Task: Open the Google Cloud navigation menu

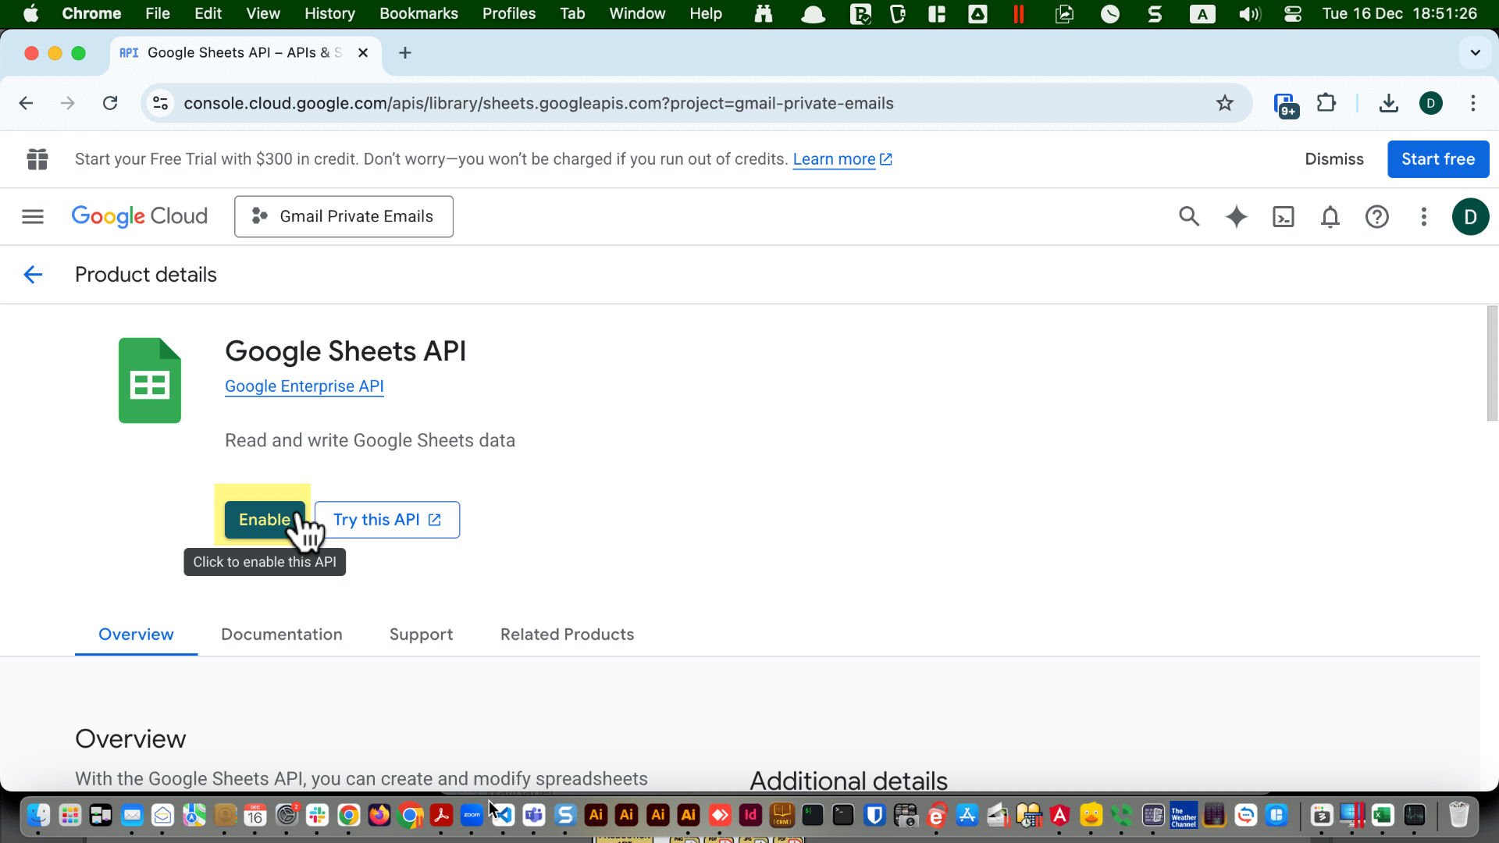Action: coord(32,216)
